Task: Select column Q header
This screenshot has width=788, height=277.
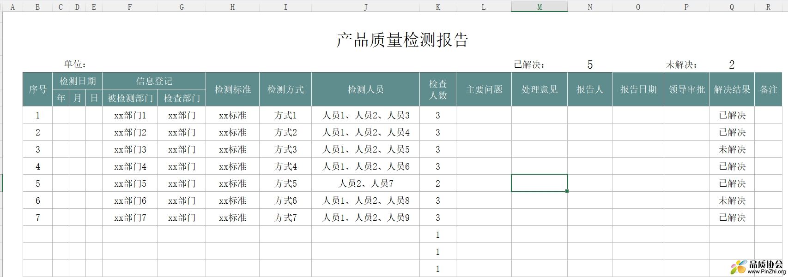Action: pyautogui.click(x=732, y=7)
